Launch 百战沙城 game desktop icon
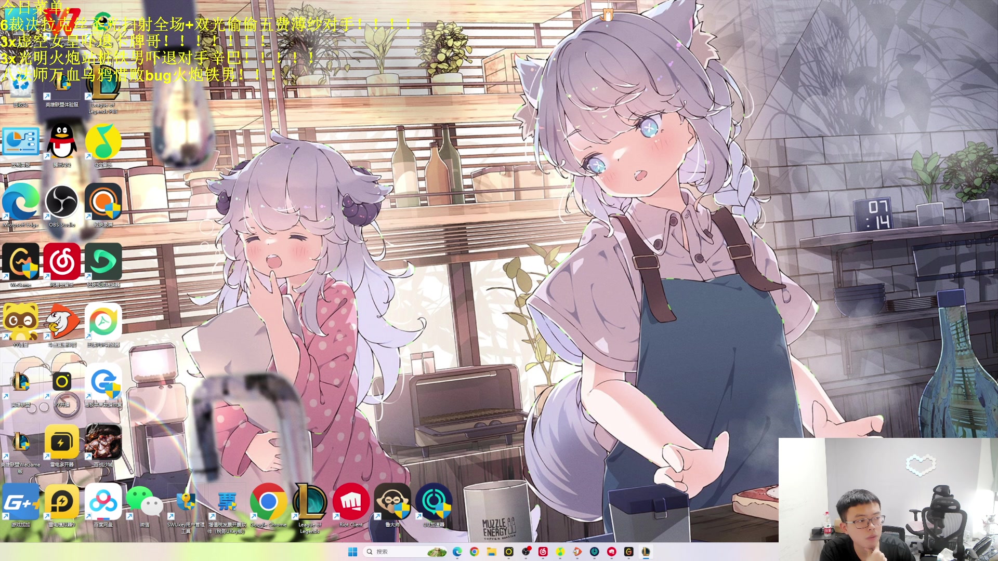 [x=103, y=446]
